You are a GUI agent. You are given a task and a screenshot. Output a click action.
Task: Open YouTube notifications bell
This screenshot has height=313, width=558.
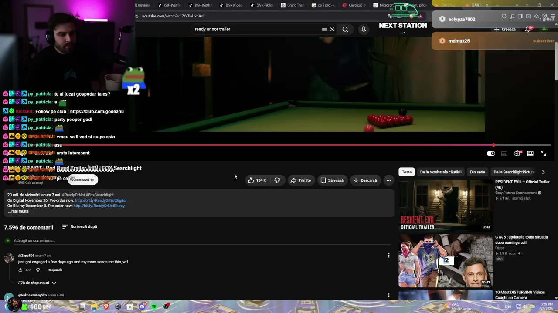point(527,29)
